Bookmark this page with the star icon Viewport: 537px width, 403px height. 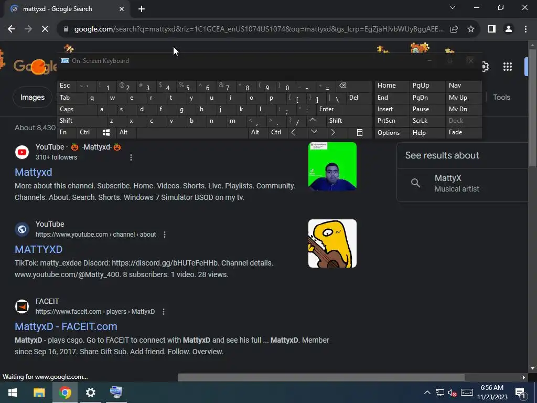tap(471, 29)
